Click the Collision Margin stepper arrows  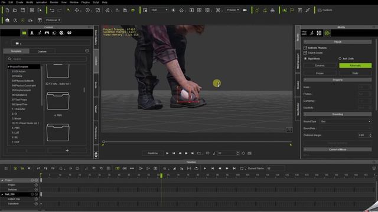coord(370,135)
